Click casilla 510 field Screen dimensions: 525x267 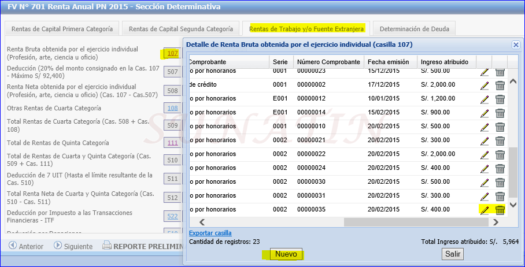point(172,160)
